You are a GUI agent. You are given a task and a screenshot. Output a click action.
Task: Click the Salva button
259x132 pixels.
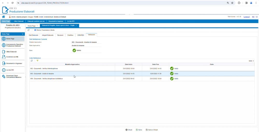coord(139,130)
